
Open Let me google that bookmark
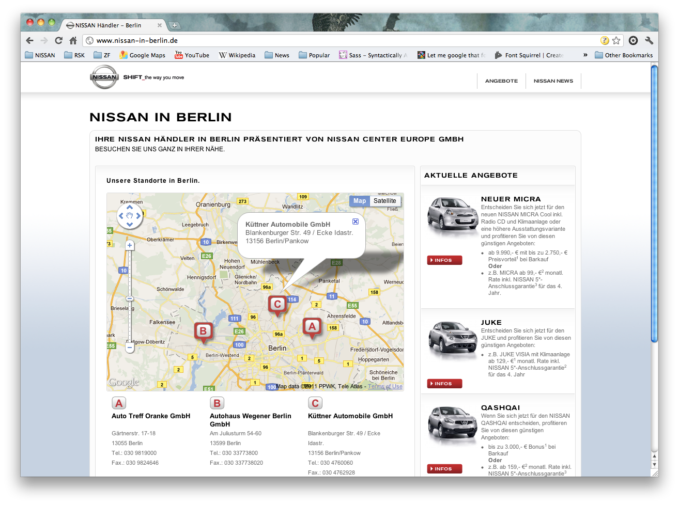tap(452, 55)
